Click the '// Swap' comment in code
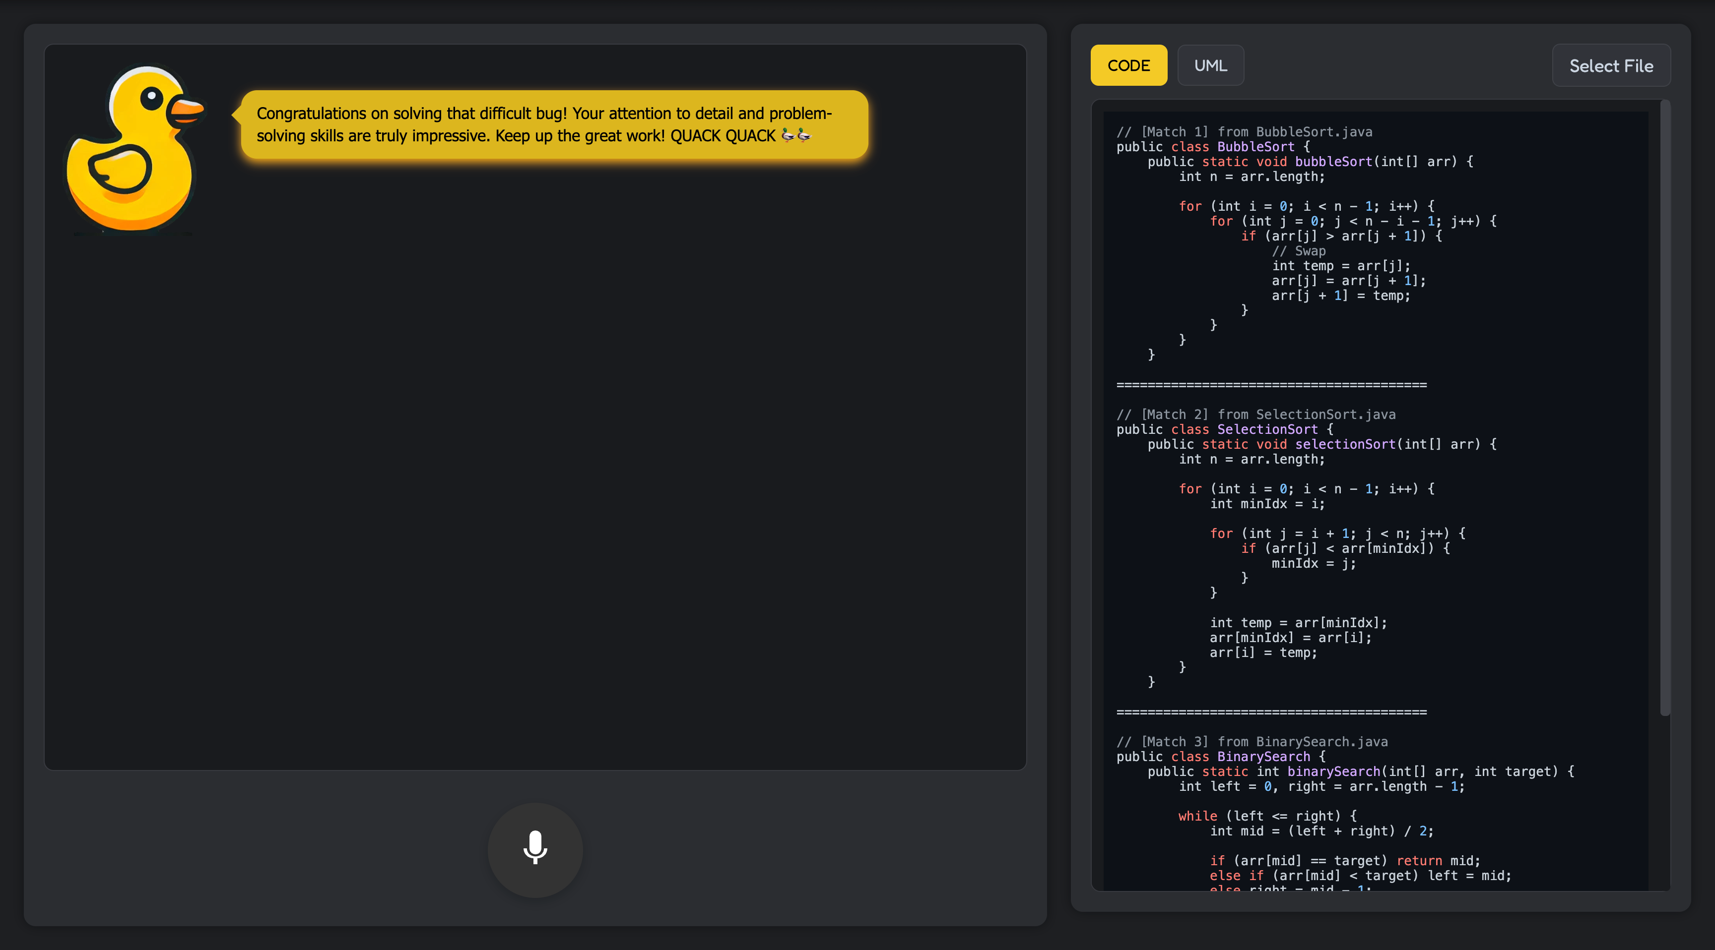This screenshot has width=1715, height=950. 1298,251
